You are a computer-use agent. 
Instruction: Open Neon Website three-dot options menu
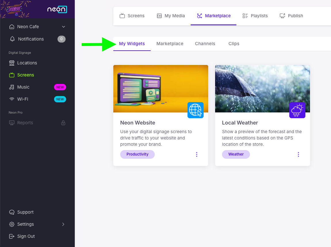coord(197,154)
